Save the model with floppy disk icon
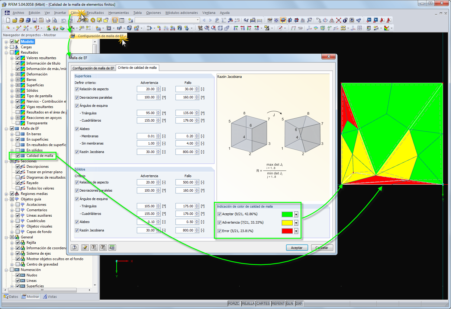 coord(34,20)
